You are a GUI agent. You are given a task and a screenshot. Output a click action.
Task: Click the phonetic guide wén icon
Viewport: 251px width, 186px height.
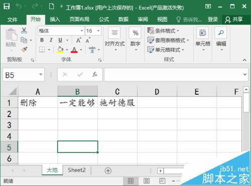point(92,50)
